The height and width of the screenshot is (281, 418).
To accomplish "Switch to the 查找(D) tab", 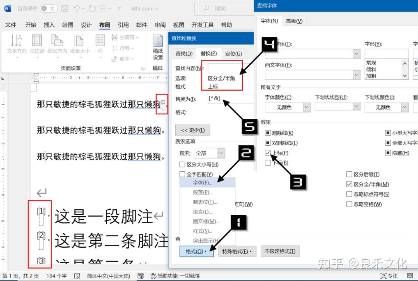I will 184,53.
